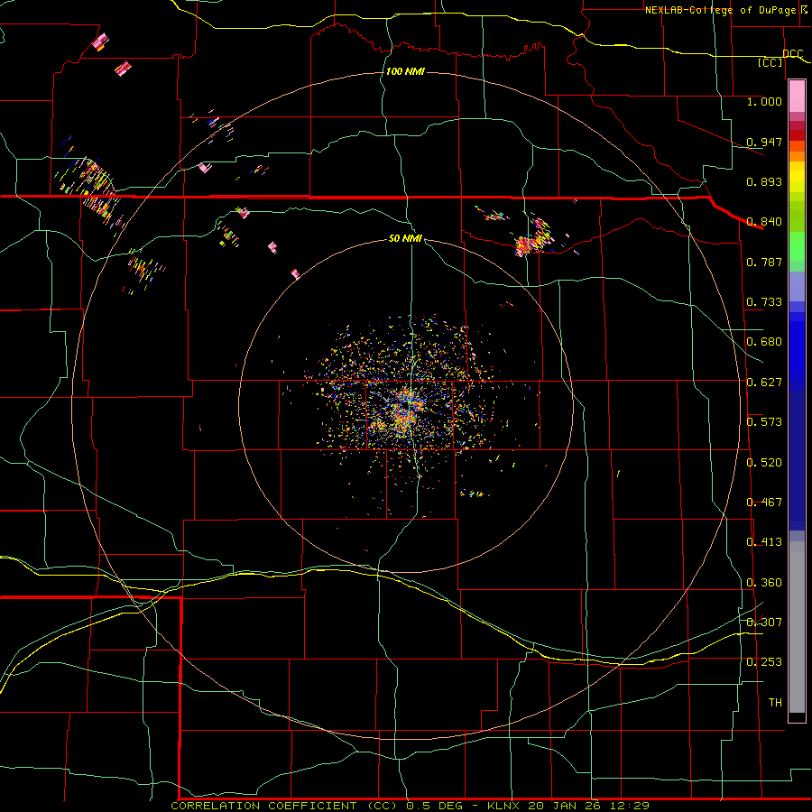812x812 pixels.
Task: Click the 0.680 scale value
Action: (764, 342)
